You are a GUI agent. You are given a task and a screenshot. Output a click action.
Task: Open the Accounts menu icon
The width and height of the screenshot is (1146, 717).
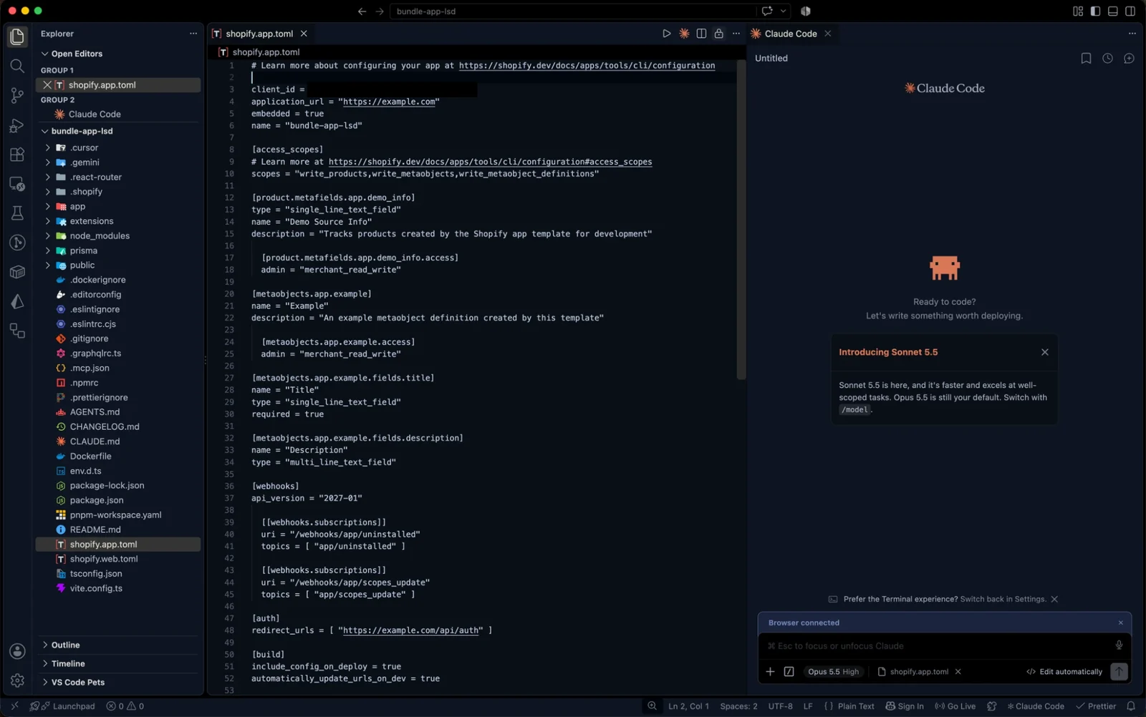pyautogui.click(x=17, y=651)
